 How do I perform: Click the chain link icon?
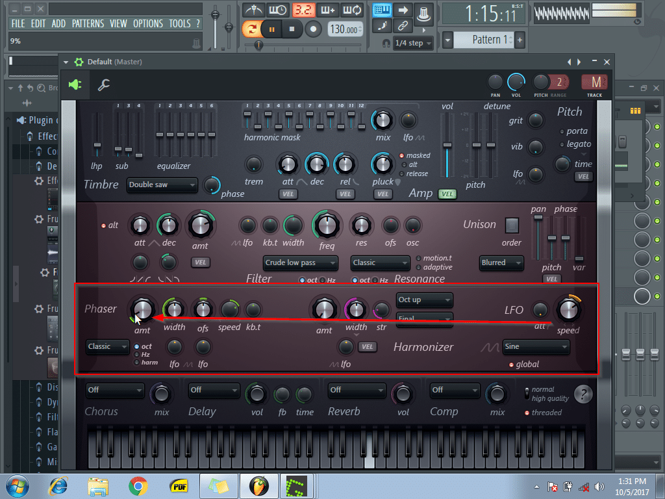[403, 26]
